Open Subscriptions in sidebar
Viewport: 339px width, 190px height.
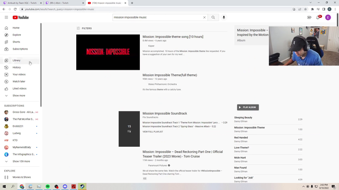click(20, 49)
